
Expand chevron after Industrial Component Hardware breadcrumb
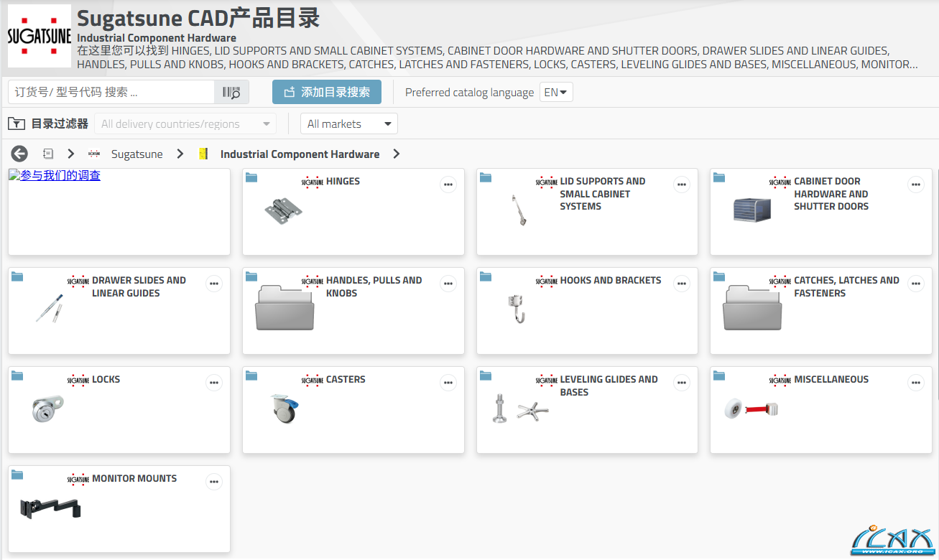coord(397,154)
